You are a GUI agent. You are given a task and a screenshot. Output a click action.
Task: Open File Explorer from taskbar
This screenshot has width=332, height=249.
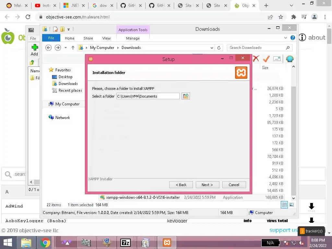coord(26,243)
